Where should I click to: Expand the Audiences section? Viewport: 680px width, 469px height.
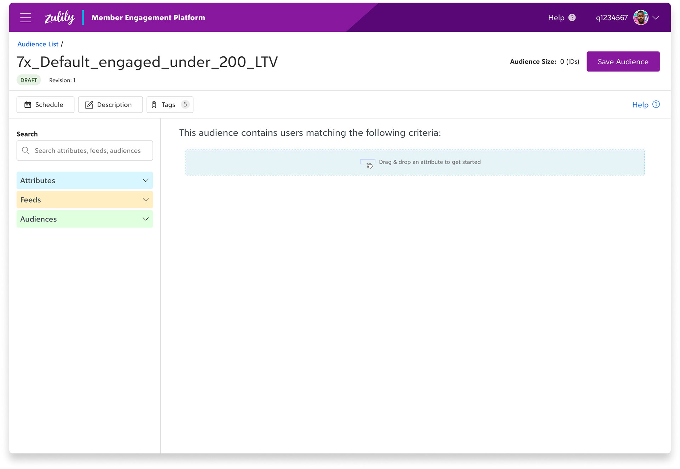click(x=85, y=219)
